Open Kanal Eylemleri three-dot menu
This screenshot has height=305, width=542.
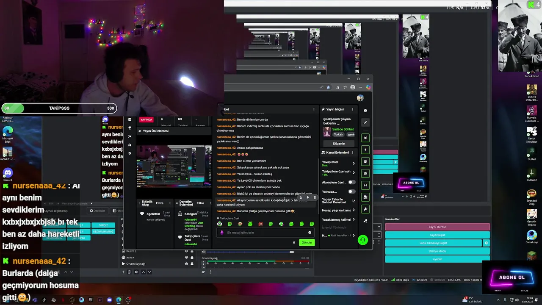(352, 152)
